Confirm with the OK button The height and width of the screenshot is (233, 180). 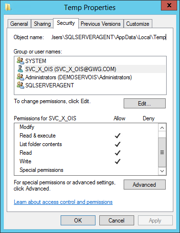tap(78, 221)
